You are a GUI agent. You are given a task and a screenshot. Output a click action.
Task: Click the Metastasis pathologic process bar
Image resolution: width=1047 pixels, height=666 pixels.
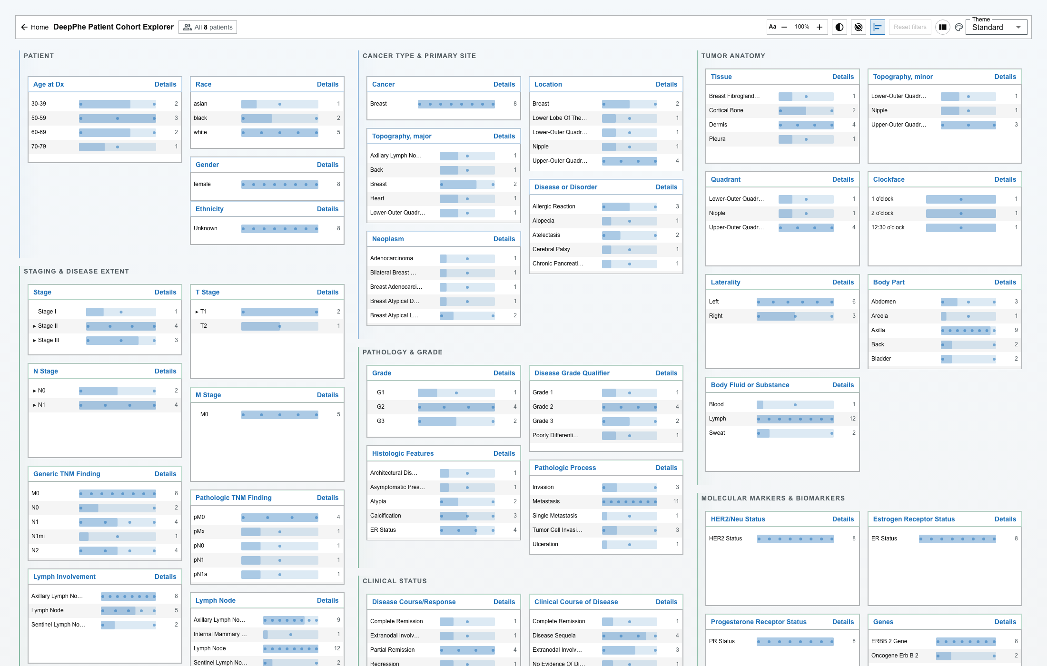click(630, 501)
